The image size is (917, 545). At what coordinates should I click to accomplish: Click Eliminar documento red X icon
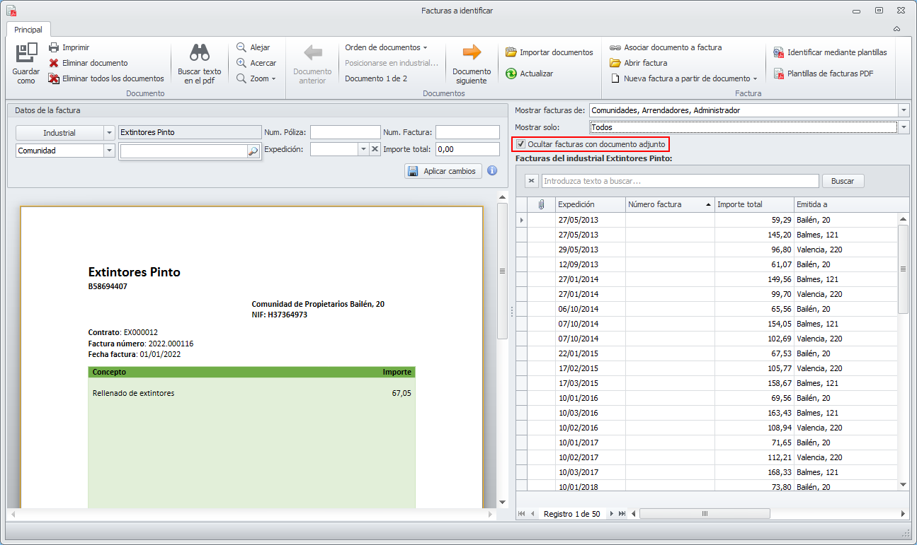pyautogui.click(x=54, y=63)
